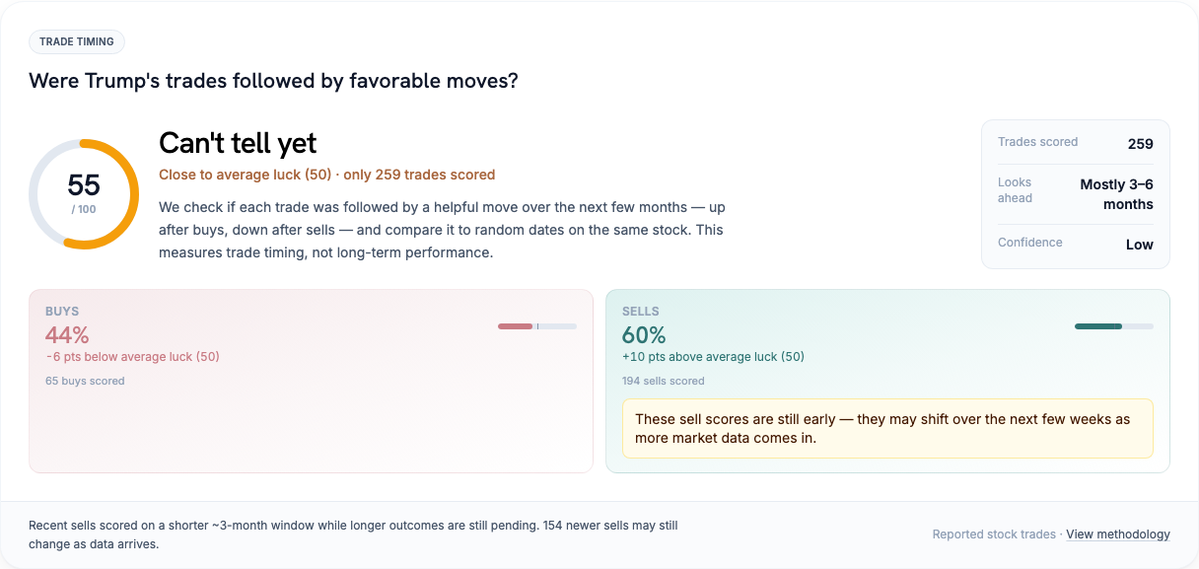Click the Trades scored 259 row
Viewport: 1199px width, 569px height.
click(1076, 143)
